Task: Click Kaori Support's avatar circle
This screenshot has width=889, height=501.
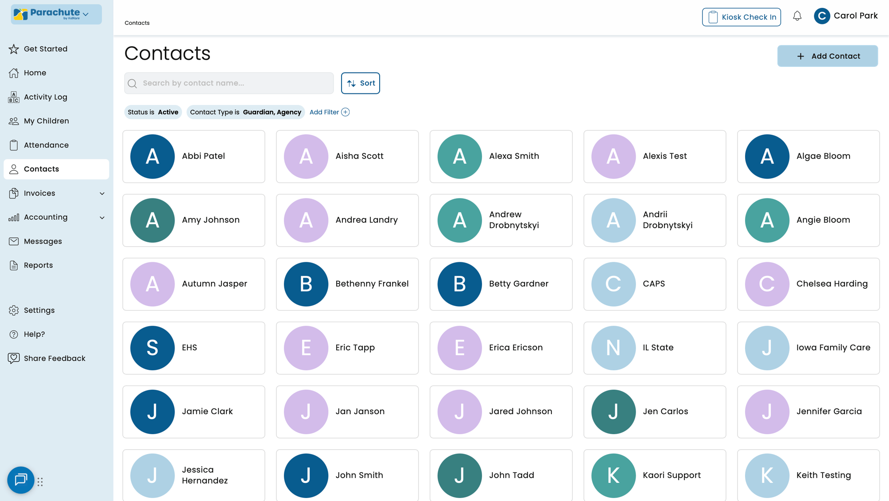Action: (x=613, y=475)
